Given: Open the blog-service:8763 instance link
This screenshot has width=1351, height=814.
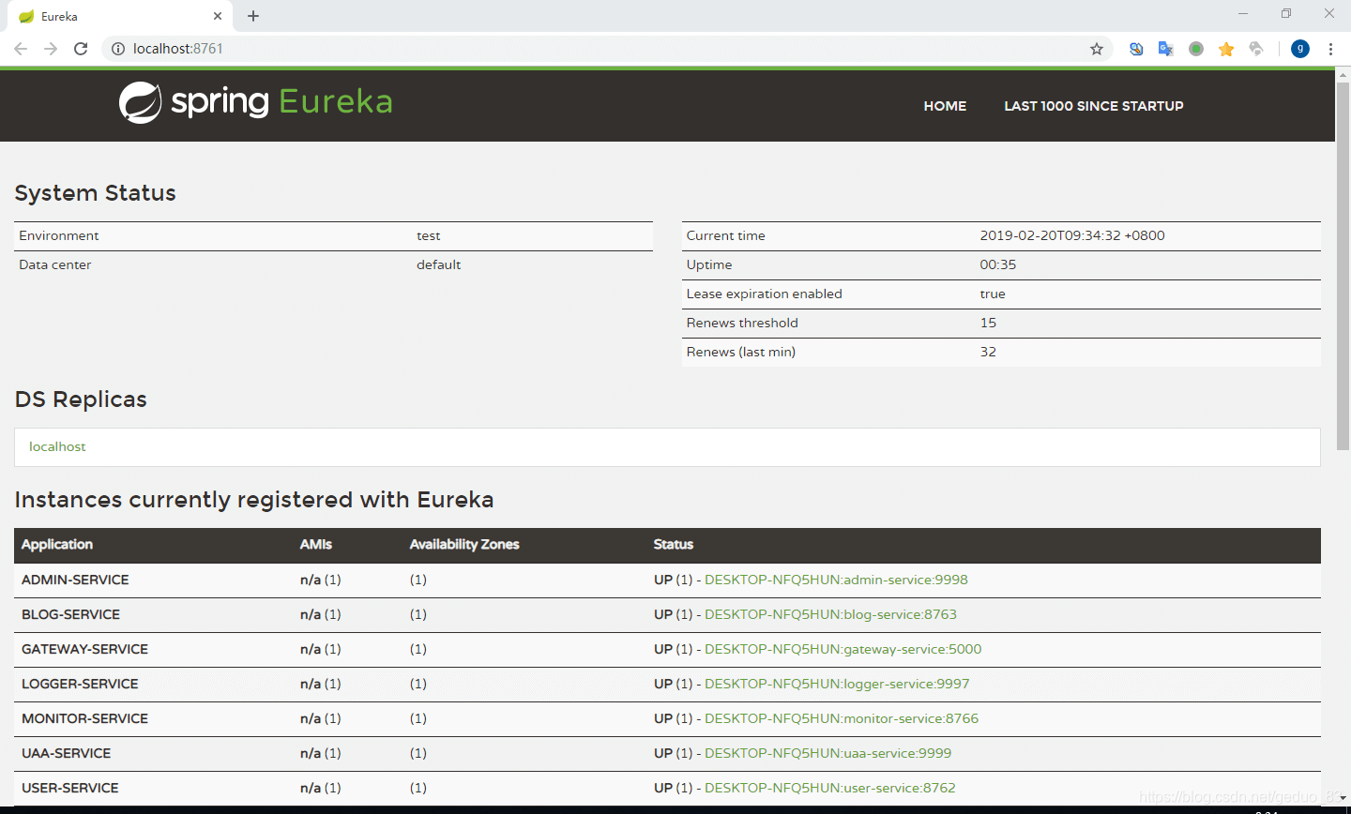Looking at the screenshot, I should coord(830,614).
